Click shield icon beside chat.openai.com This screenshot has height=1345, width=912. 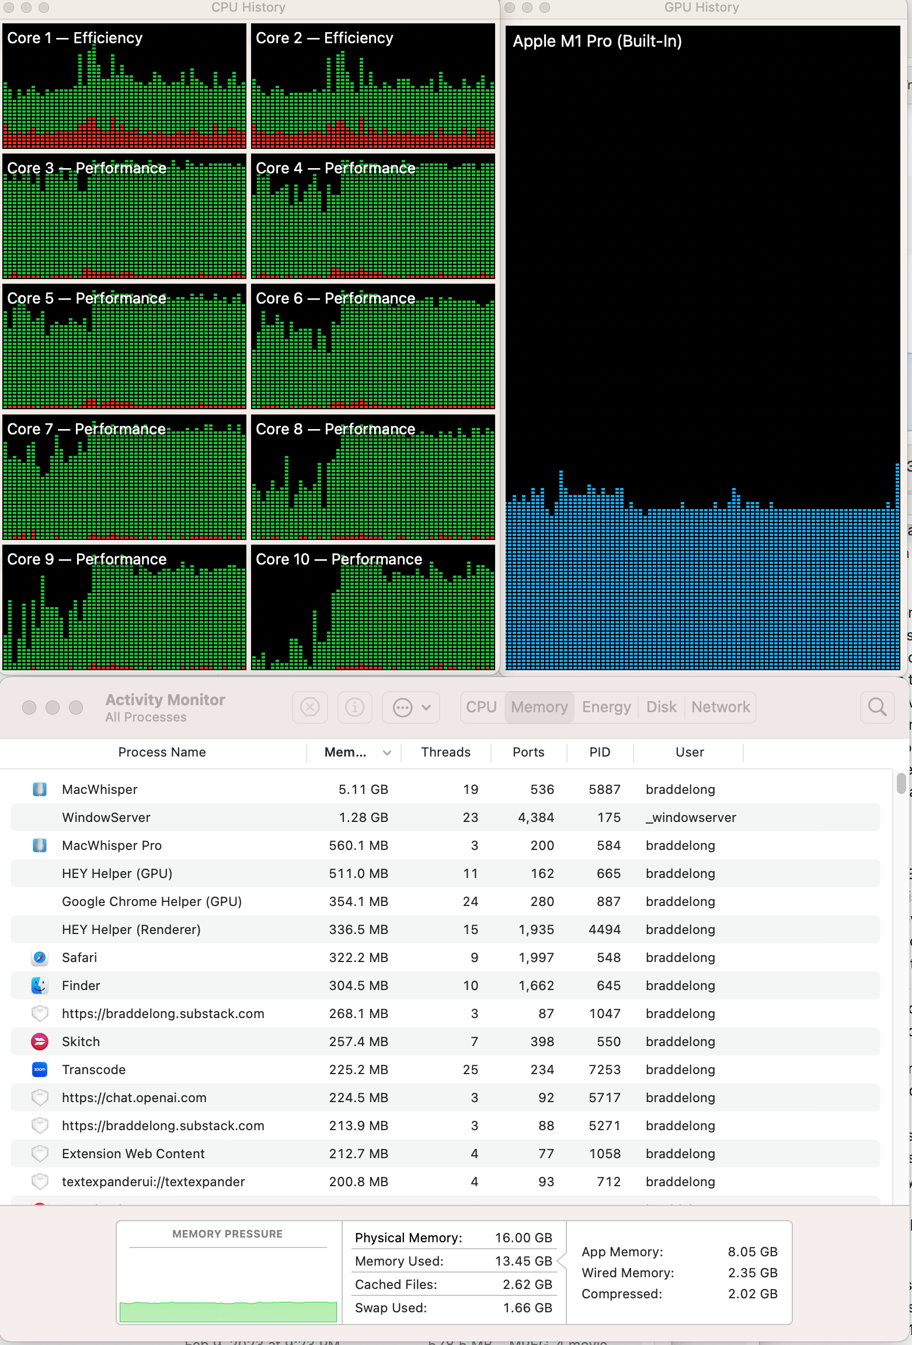(40, 1097)
